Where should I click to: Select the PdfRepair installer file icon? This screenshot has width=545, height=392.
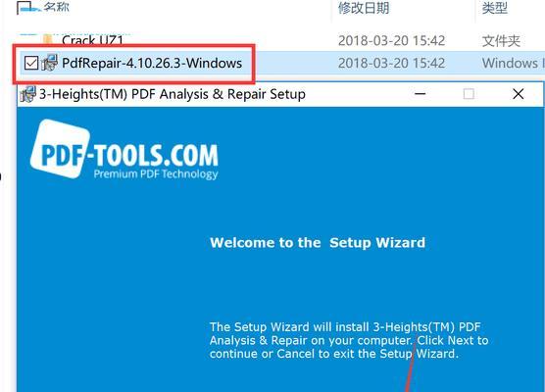coord(49,62)
